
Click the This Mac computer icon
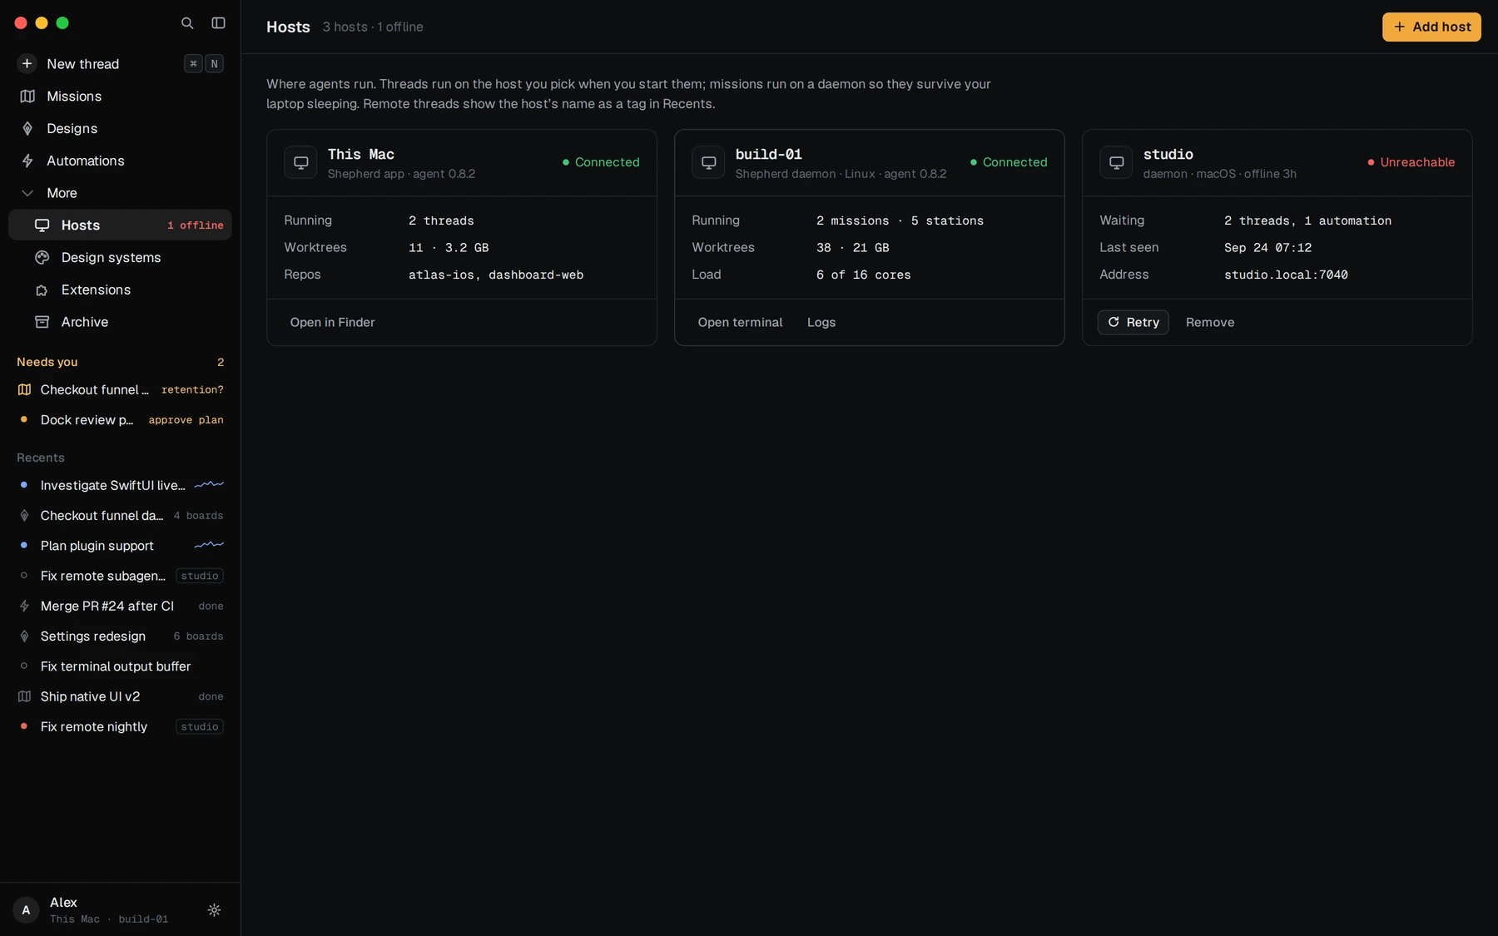coord(300,162)
